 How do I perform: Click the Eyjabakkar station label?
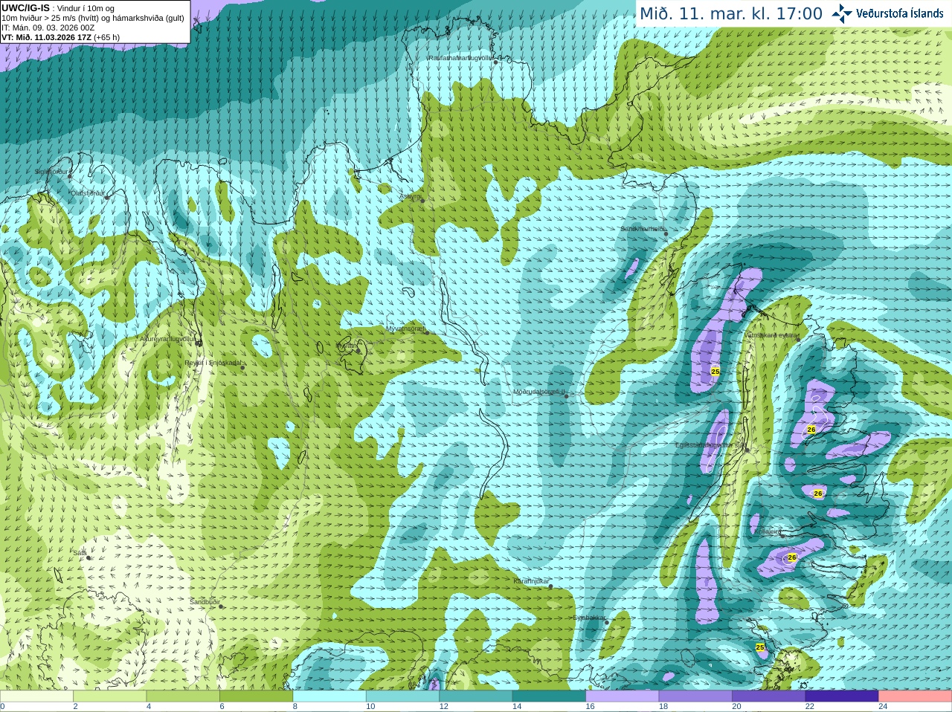pos(589,617)
